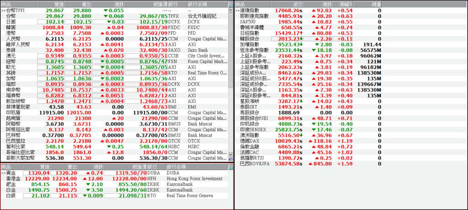This screenshot has height=210, width=468.
Task: Select the 智利比索 row
Action: [x=114, y=147]
